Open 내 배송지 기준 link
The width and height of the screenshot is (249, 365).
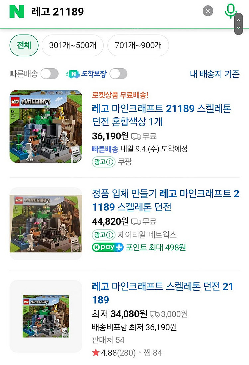(214, 74)
